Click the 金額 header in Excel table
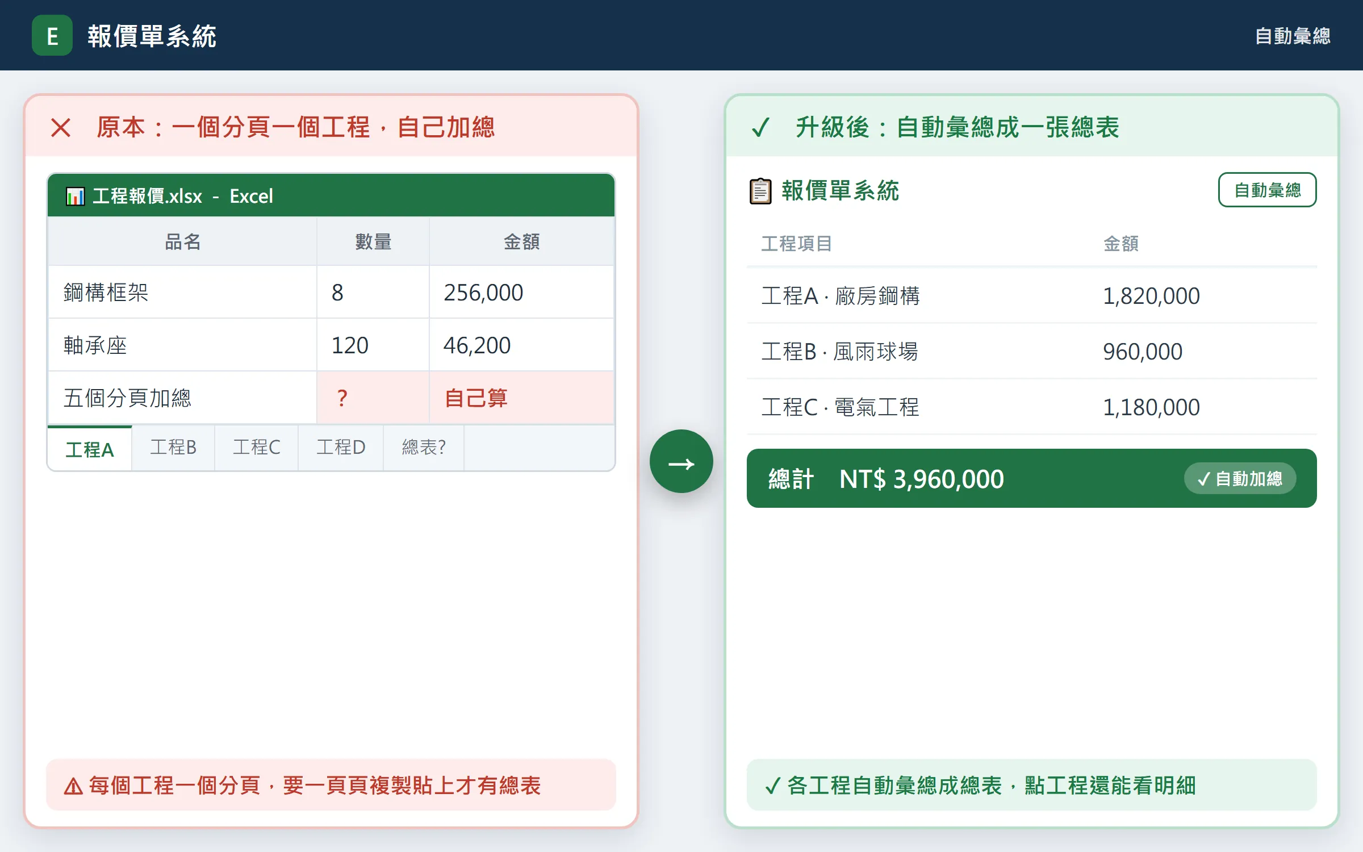 (x=521, y=241)
